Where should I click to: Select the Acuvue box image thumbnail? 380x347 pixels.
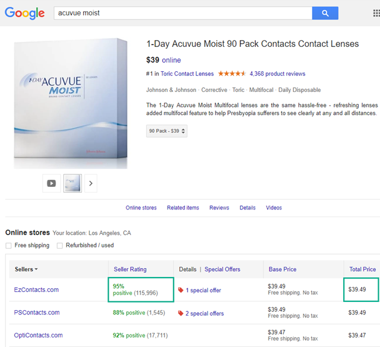pos(72,183)
